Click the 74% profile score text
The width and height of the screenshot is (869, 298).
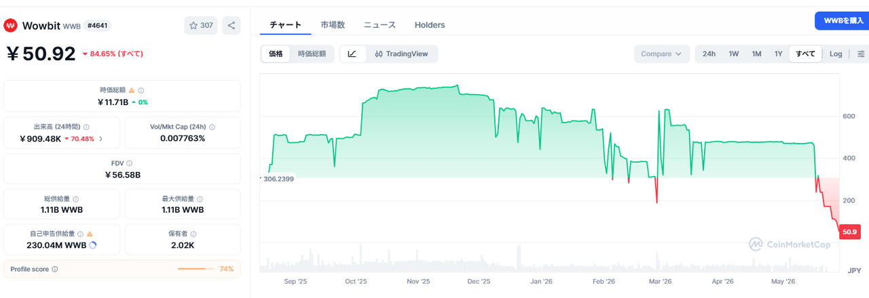226,269
